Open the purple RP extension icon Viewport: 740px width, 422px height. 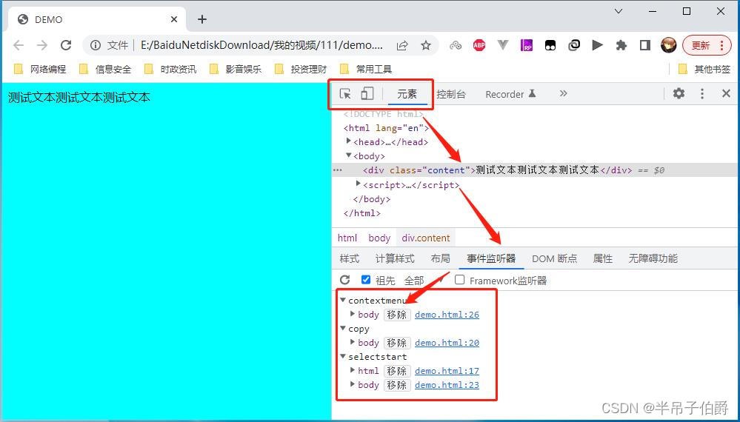pyautogui.click(x=526, y=45)
